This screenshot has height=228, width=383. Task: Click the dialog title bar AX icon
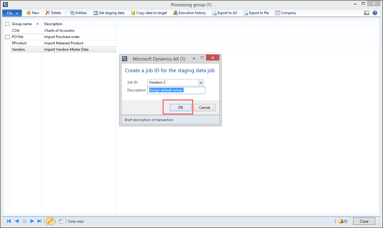pyautogui.click(x=125, y=59)
